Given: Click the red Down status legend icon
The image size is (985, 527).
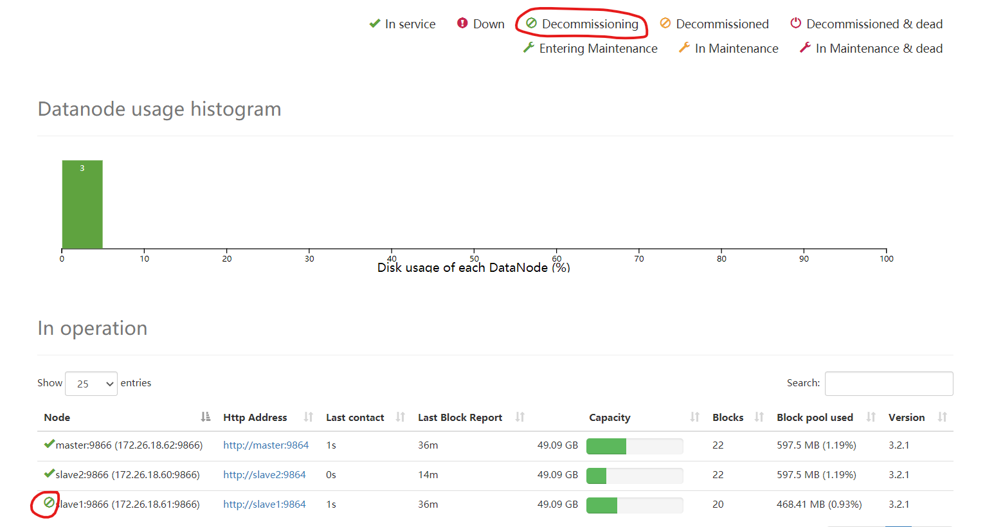Looking at the screenshot, I should (462, 23).
